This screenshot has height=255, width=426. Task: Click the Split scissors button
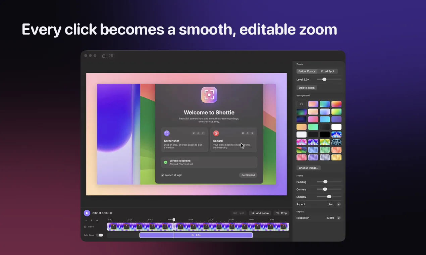(x=239, y=213)
